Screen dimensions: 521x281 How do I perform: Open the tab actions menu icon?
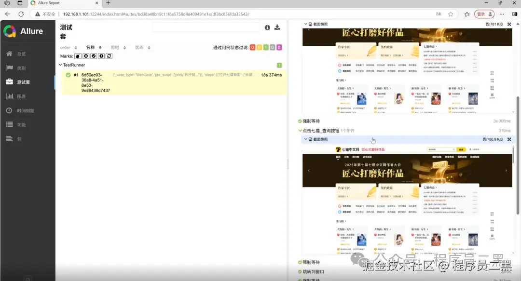pos(20,3)
